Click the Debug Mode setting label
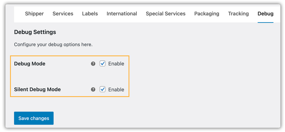Screen dimensions: 285x132 (30, 64)
